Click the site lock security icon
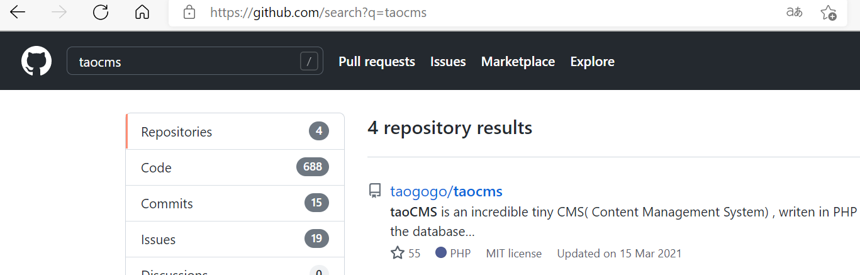This screenshot has width=860, height=275. point(189,13)
